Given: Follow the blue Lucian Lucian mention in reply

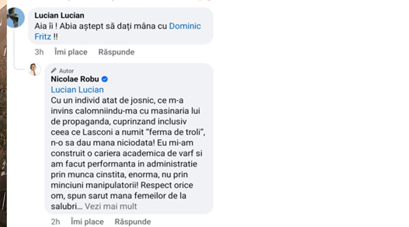Looking at the screenshot, I should 77,89.
